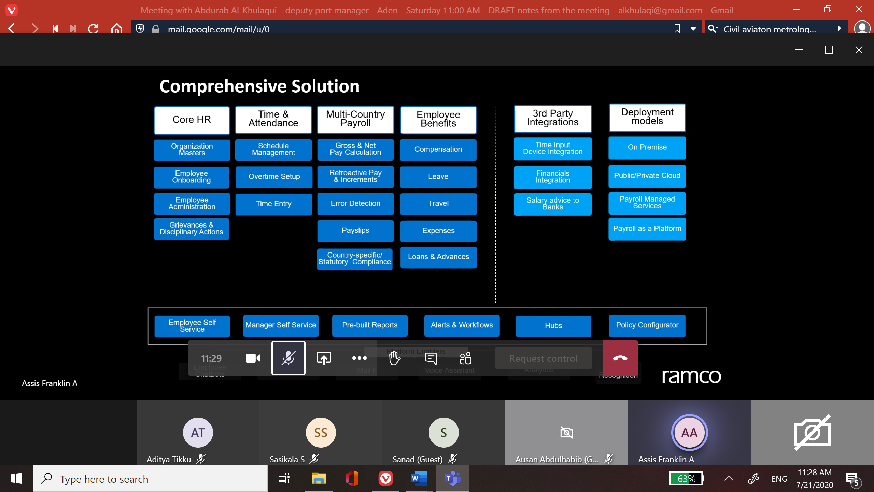Viewport: 874px width, 492px height.
Task: Select Ausan Abdulhabib participant tile
Action: 567,433
